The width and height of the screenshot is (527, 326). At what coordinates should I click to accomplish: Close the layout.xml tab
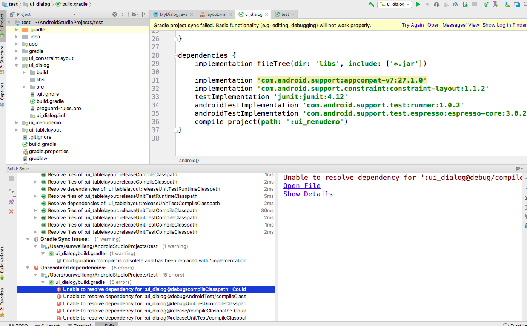(230, 15)
